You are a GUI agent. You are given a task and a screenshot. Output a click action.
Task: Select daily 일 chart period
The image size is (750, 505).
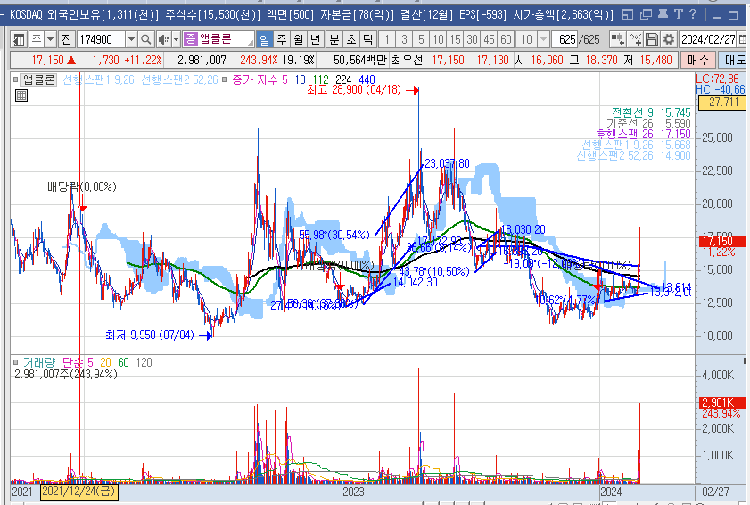click(265, 39)
